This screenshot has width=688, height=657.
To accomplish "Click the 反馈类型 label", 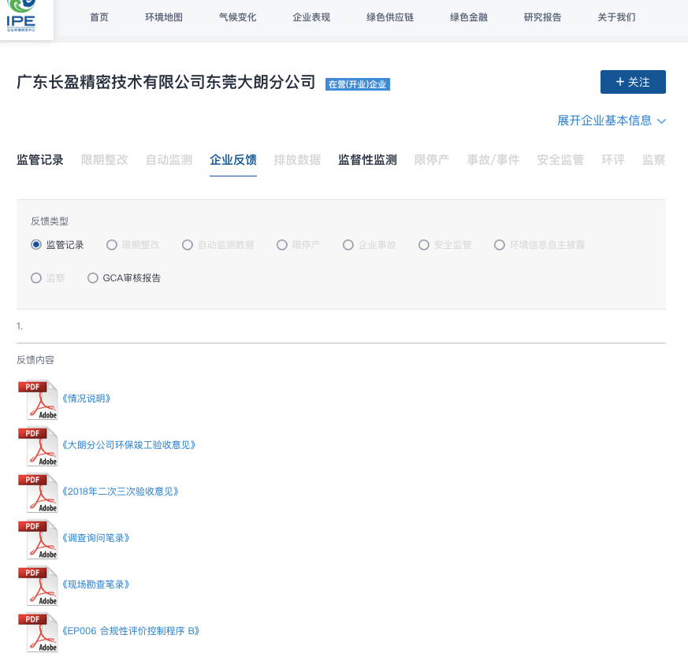I will pos(50,221).
